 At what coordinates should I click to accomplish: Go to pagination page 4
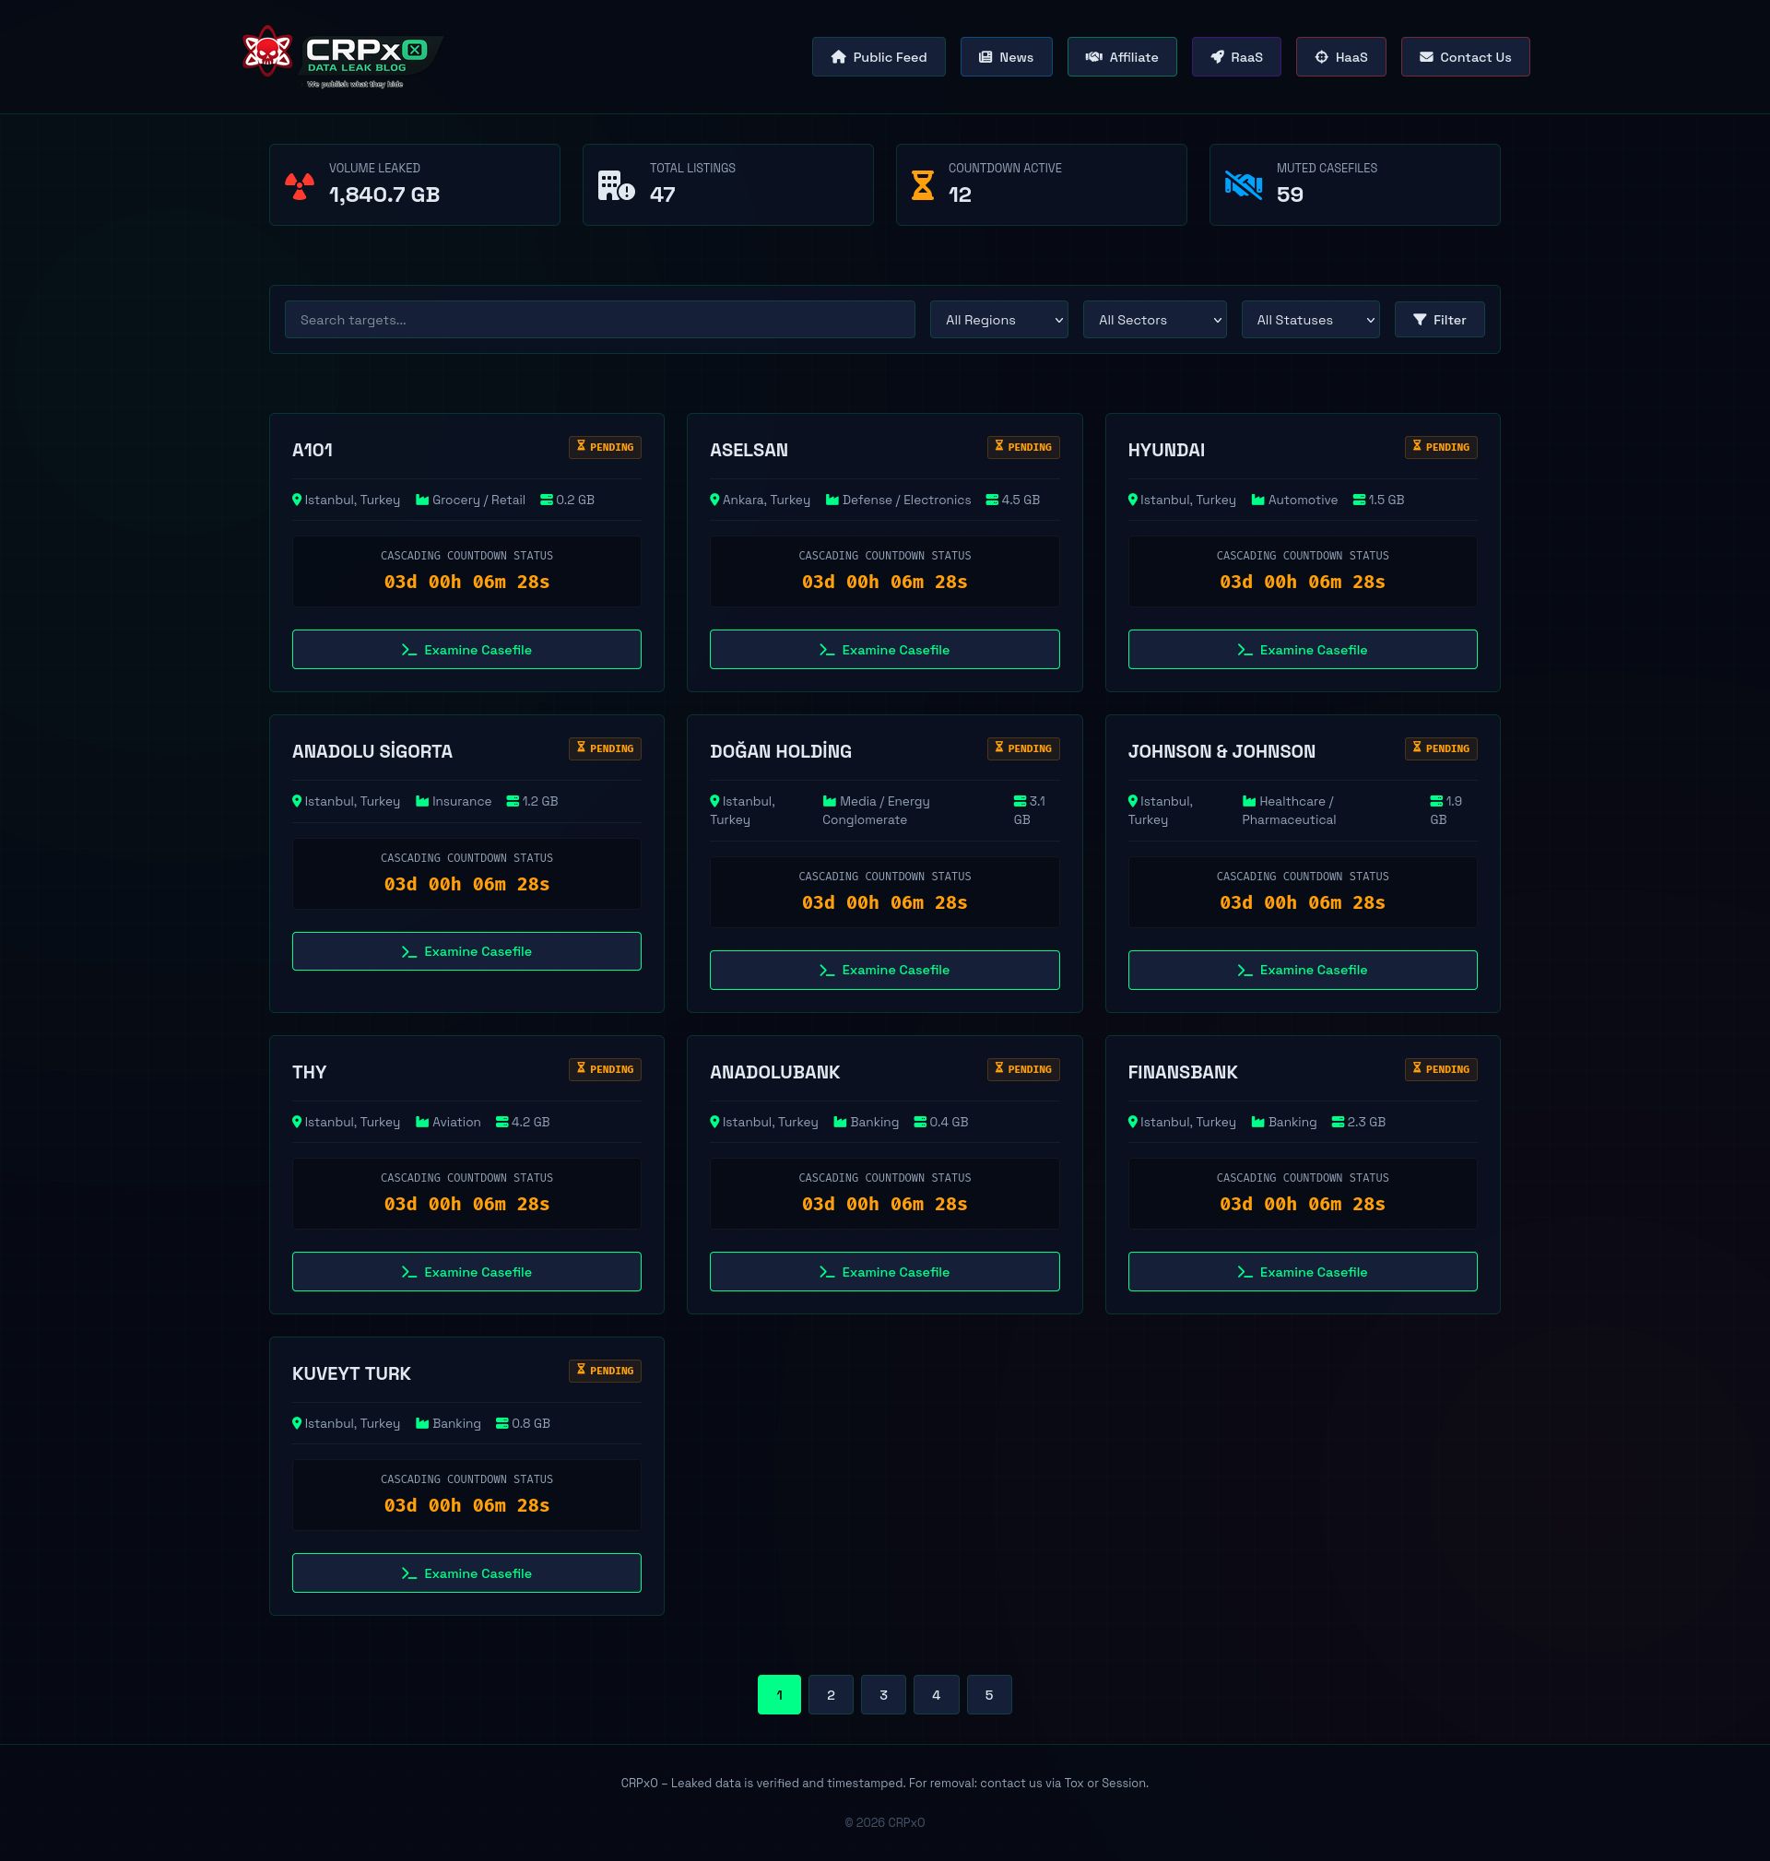(936, 1695)
